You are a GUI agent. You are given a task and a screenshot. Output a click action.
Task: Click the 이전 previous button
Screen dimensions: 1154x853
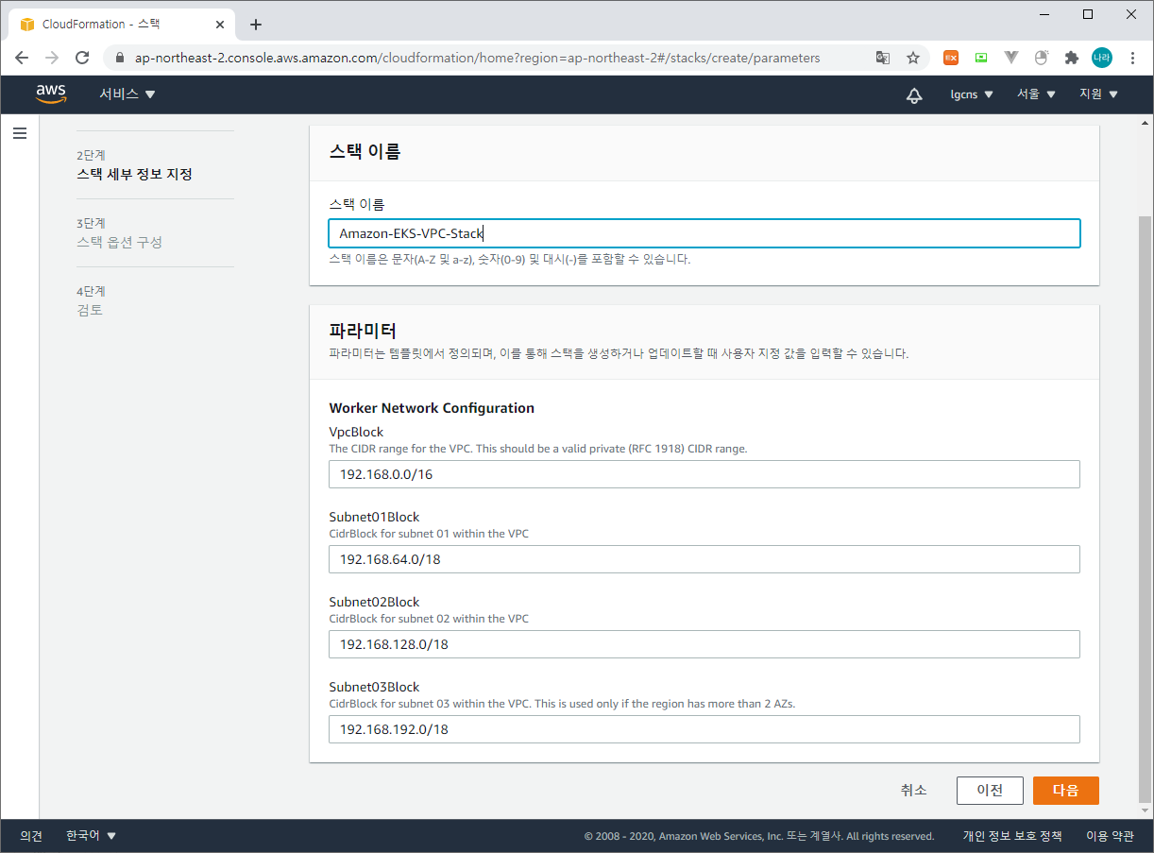(990, 791)
